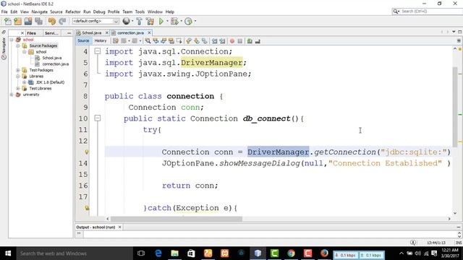Image resolution: width=463 pixels, height=260 pixels.
Task: Collapse Source Packages tree node
Action: (18, 45)
